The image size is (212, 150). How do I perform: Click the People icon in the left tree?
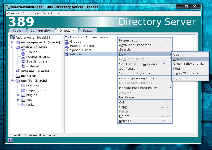23,56
